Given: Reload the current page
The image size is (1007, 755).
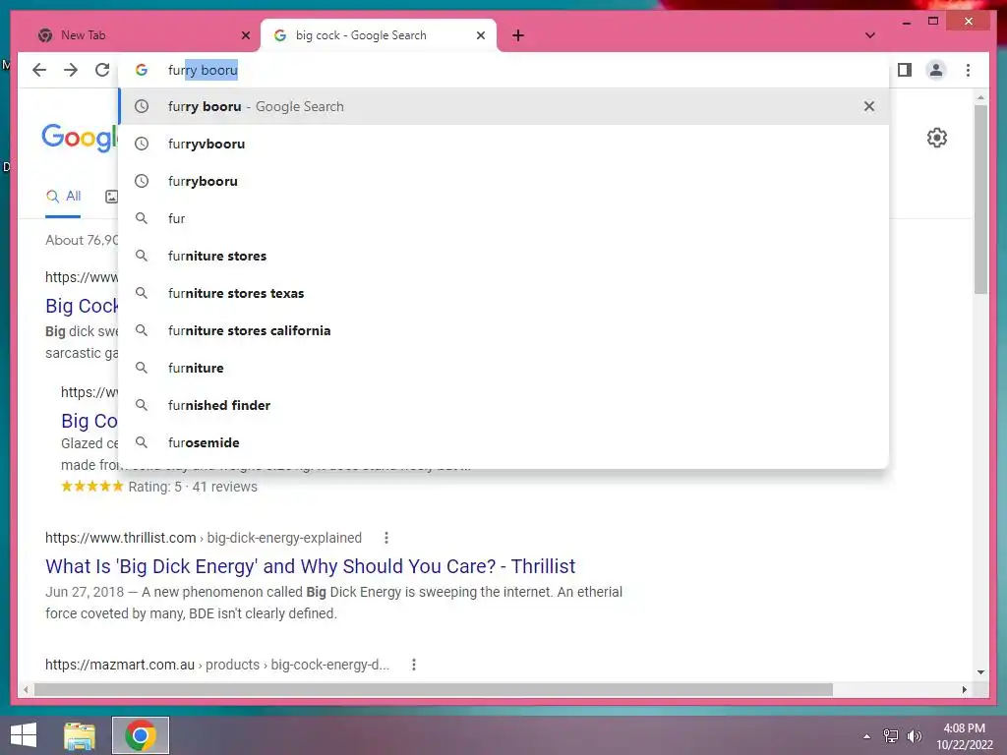Looking at the screenshot, I should pyautogui.click(x=102, y=70).
